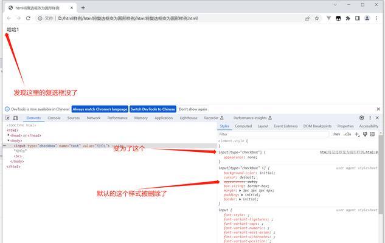The width and height of the screenshot is (385, 243).
Task: Open DevTools settings gear
Action: 361,118
